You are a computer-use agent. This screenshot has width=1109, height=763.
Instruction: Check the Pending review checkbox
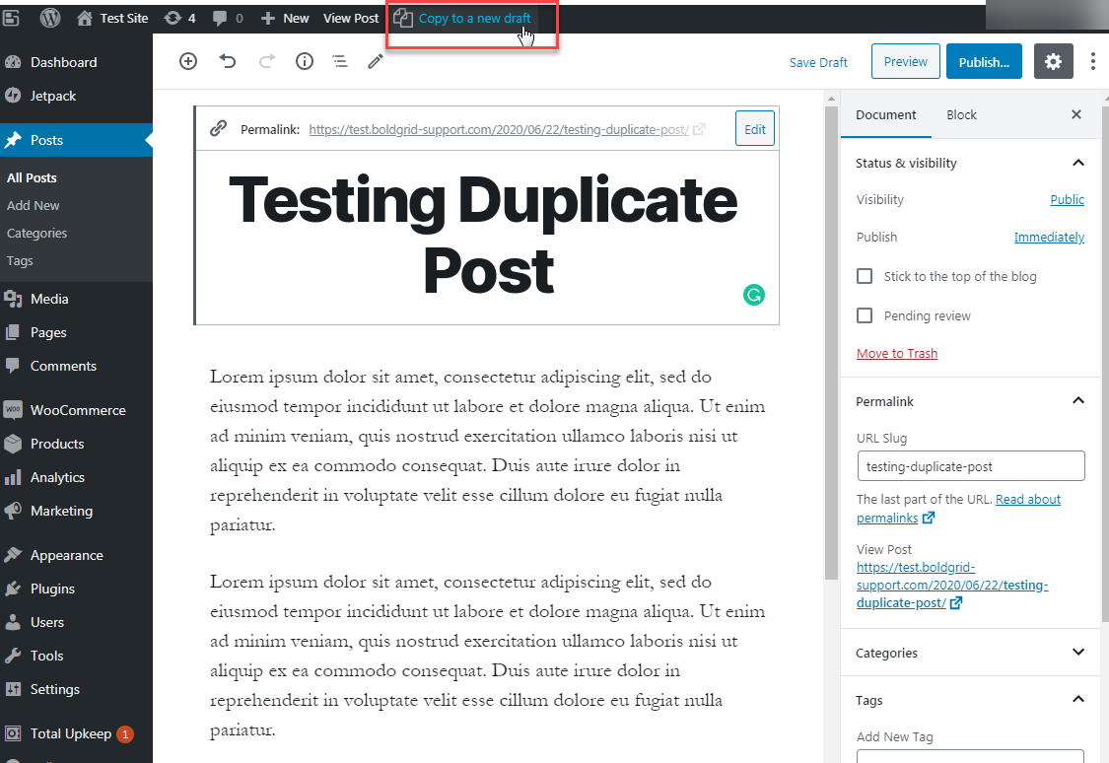[865, 315]
